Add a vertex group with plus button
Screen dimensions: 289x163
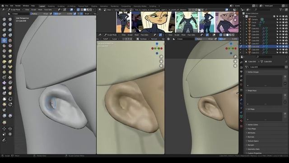[x=285, y=77]
